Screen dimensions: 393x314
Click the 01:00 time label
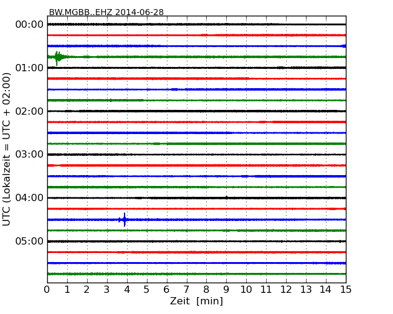pyautogui.click(x=30, y=68)
